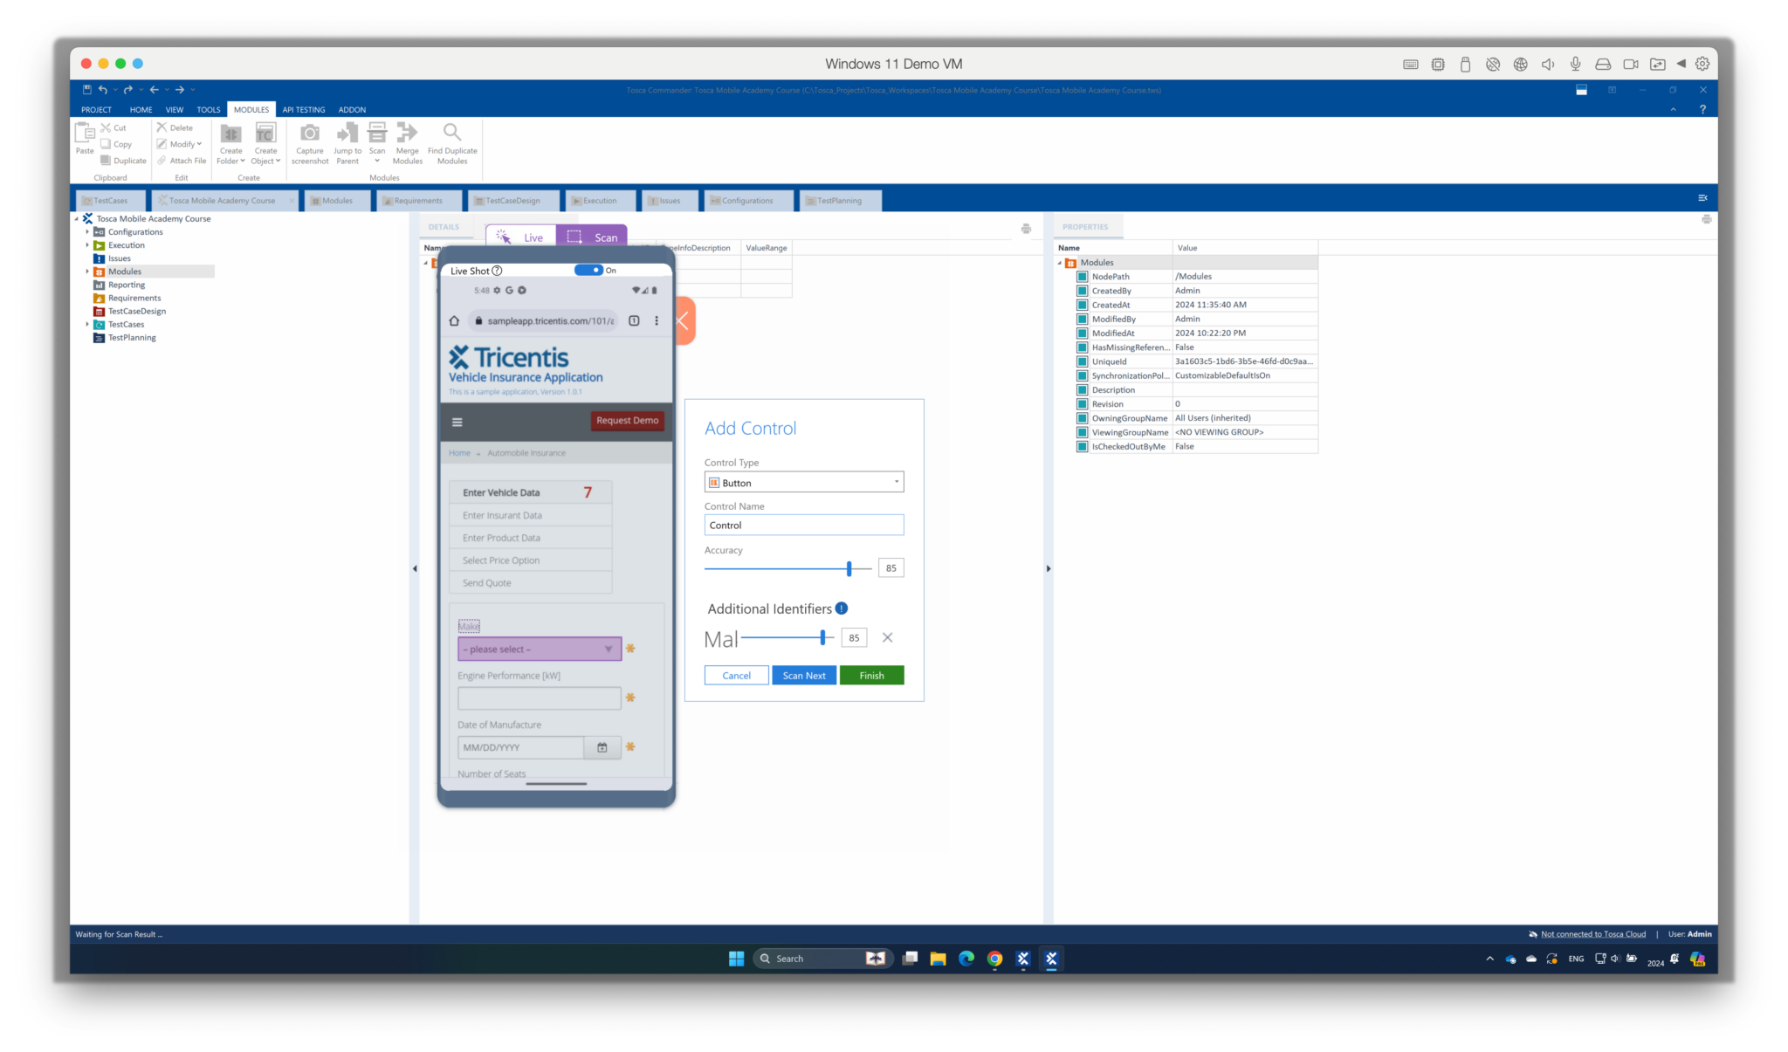Click the green Finish button
Image resolution: width=1788 pixels, height=1052 pixels.
point(871,676)
